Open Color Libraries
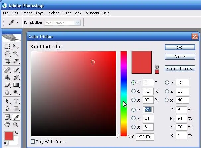This screenshot has height=148, width=201. tap(180, 68)
